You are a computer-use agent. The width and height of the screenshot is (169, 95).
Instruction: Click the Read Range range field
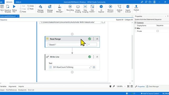(x=92, y=45)
